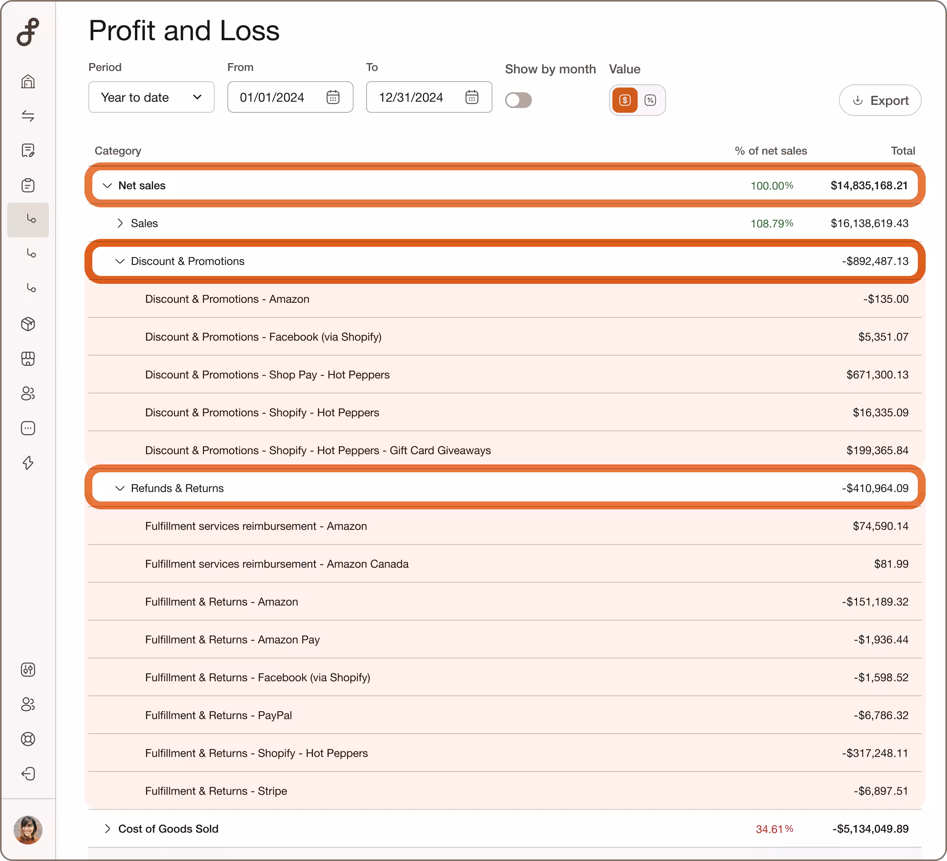Open the lightning bolt sidebar icon
Image resolution: width=947 pixels, height=861 pixels.
coord(28,463)
